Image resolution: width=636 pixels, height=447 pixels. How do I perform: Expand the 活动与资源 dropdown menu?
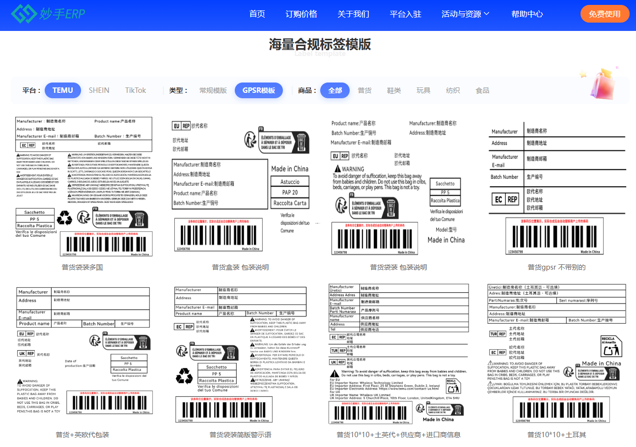[x=461, y=14]
